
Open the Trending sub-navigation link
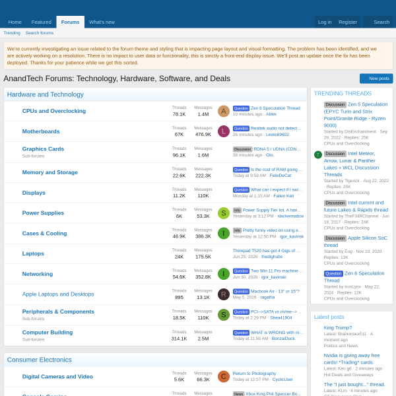click(12, 33)
